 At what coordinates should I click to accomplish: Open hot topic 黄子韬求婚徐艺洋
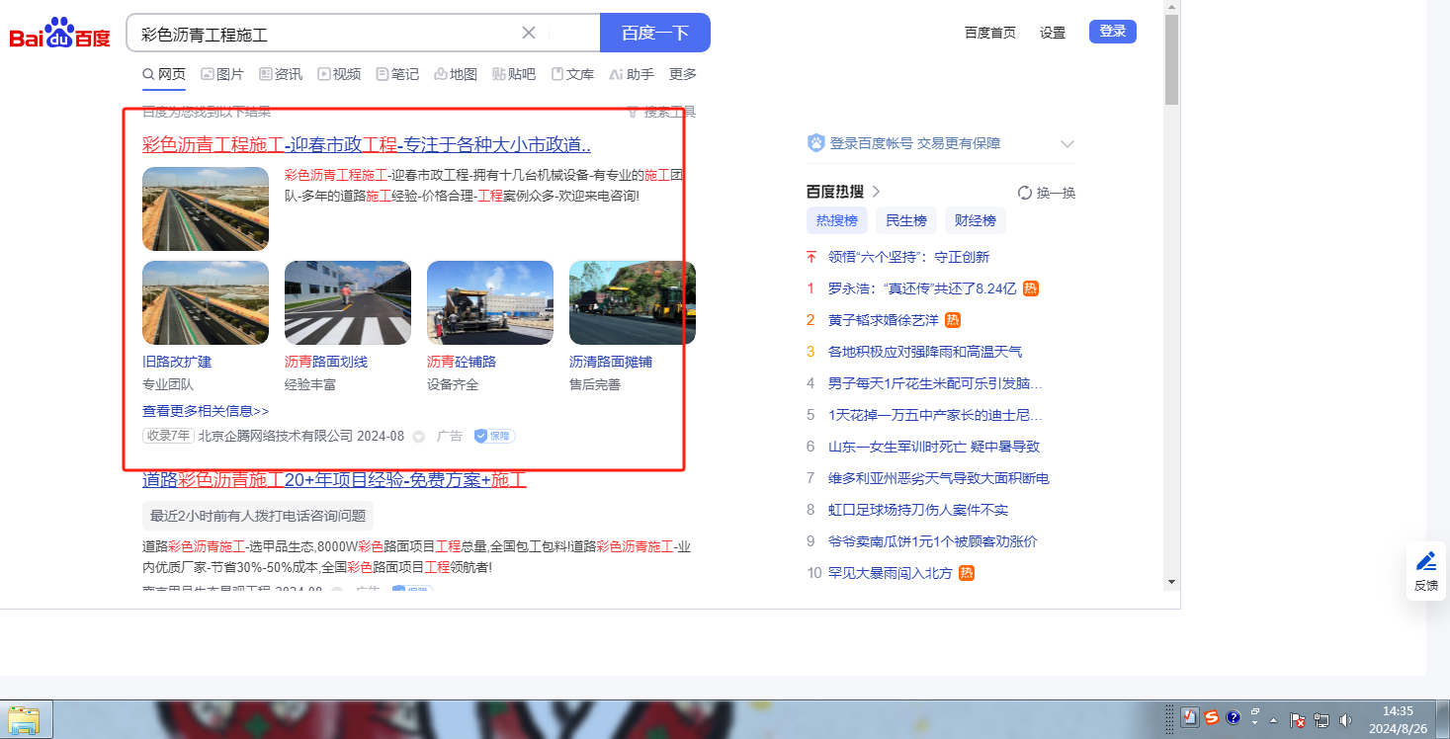pyautogui.click(x=884, y=320)
